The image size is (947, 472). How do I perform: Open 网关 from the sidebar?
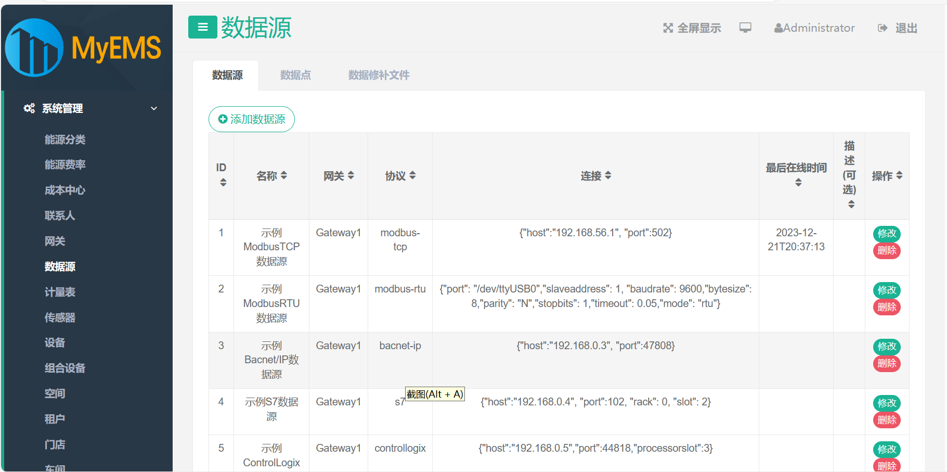(55, 241)
